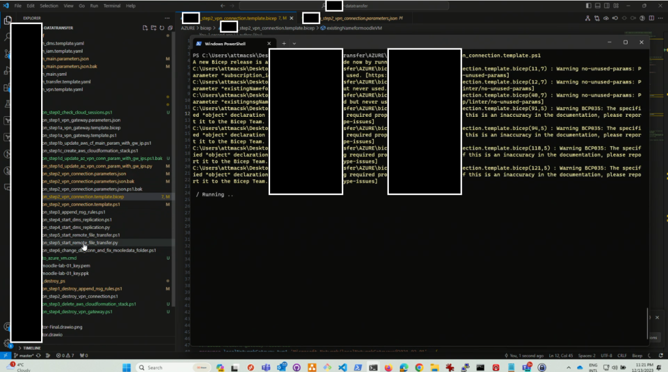Image resolution: width=668 pixels, height=372 pixels.
Task: Open the Explorer view in the activity bar
Action: point(7,22)
